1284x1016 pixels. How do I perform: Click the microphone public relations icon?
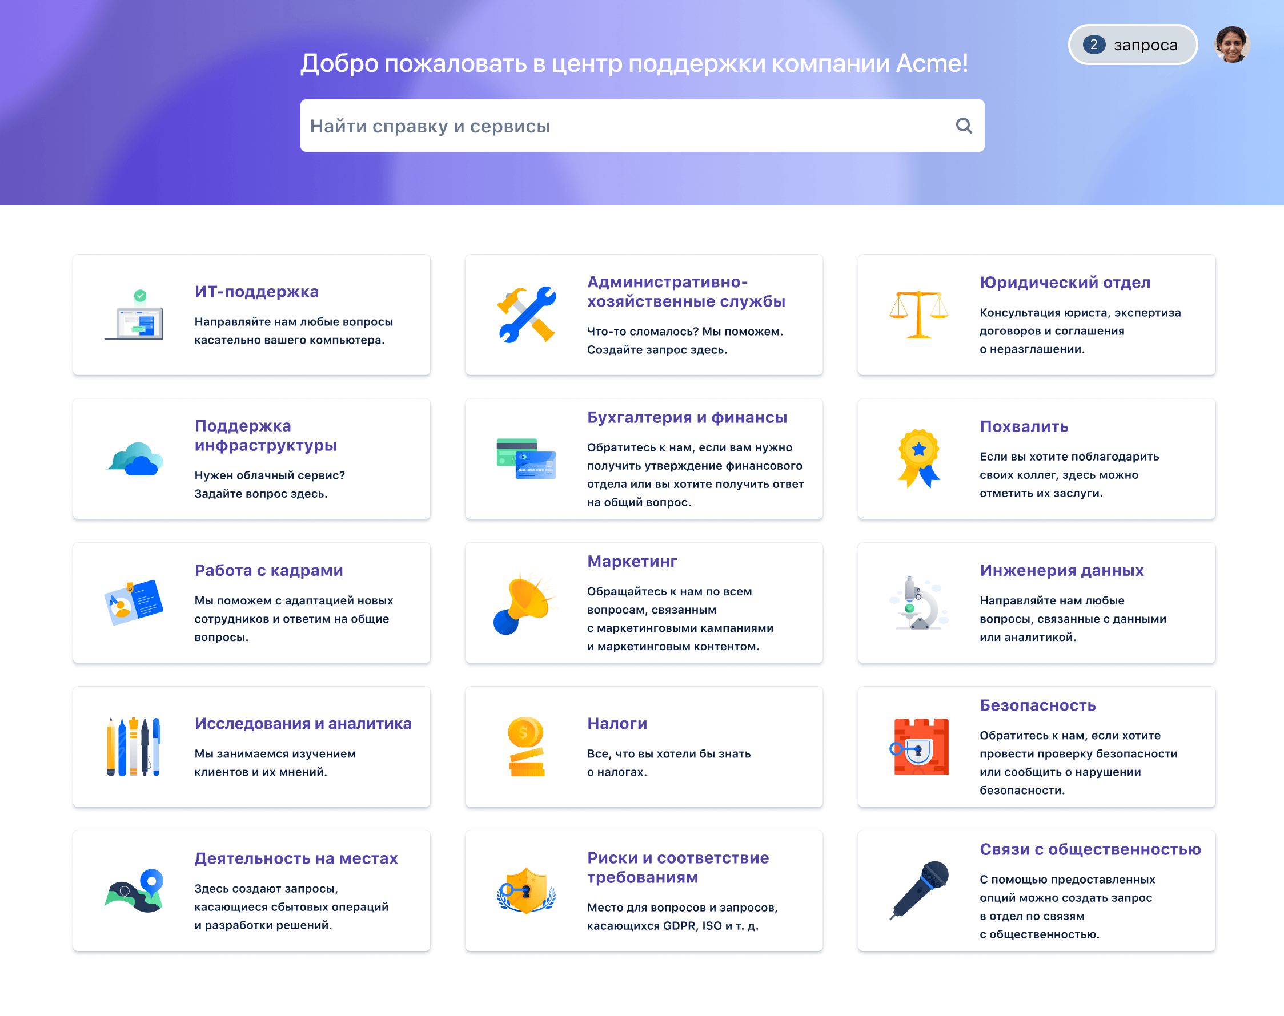[x=920, y=890]
